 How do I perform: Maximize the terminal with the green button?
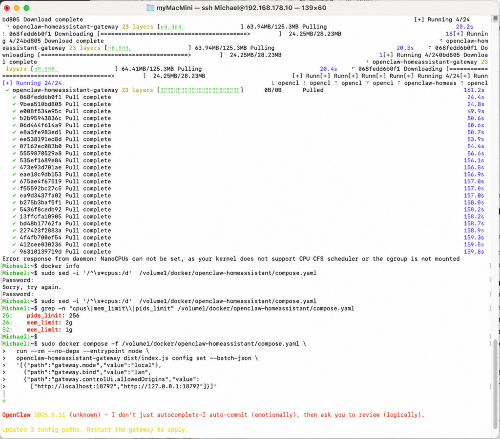(x=26, y=8)
